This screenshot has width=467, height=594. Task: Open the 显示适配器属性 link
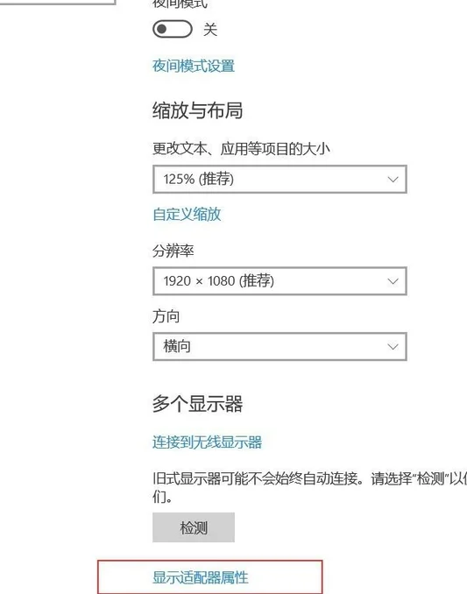tap(201, 577)
